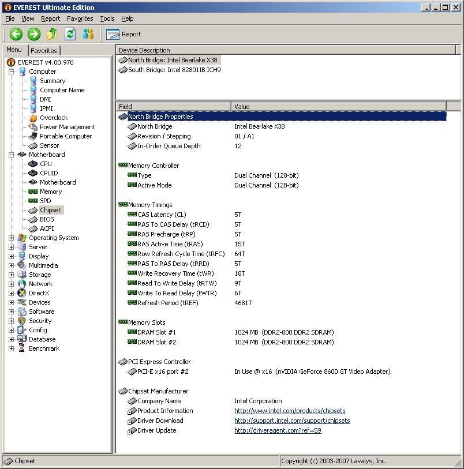Open the support.intel.com/support/chipsets link
The height and width of the screenshot is (469, 464).
pos(292,421)
